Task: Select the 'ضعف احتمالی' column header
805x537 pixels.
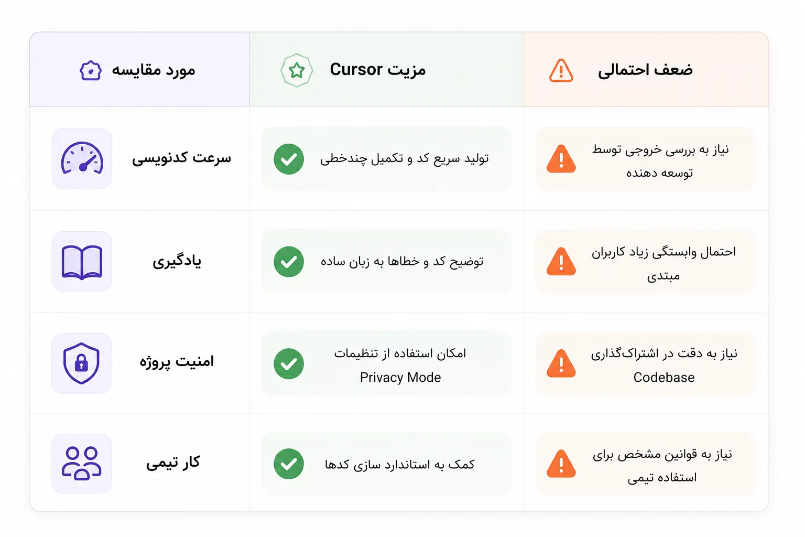Action: [646, 69]
